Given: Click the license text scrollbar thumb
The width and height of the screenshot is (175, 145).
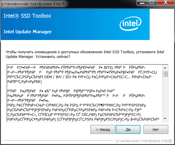Looking at the screenshot, I should 165,74.
